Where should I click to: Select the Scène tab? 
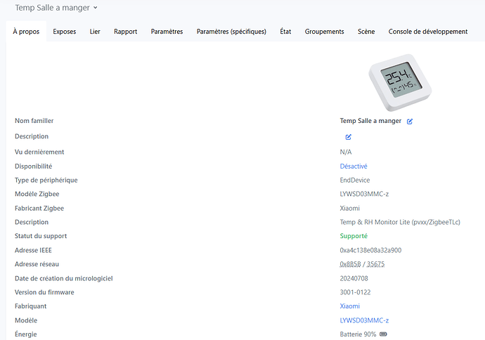366,32
